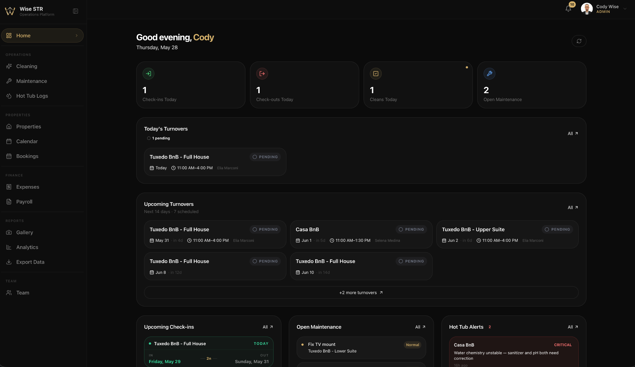Screen dimensions: 635x367
Task: Click the chevron on the Home item
Action: pyautogui.click(x=77, y=36)
